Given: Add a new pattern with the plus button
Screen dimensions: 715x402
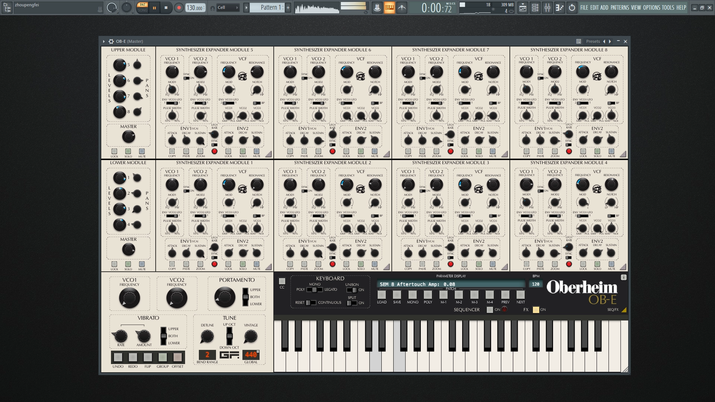Looking at the screenshot, I should click(288, 7).
